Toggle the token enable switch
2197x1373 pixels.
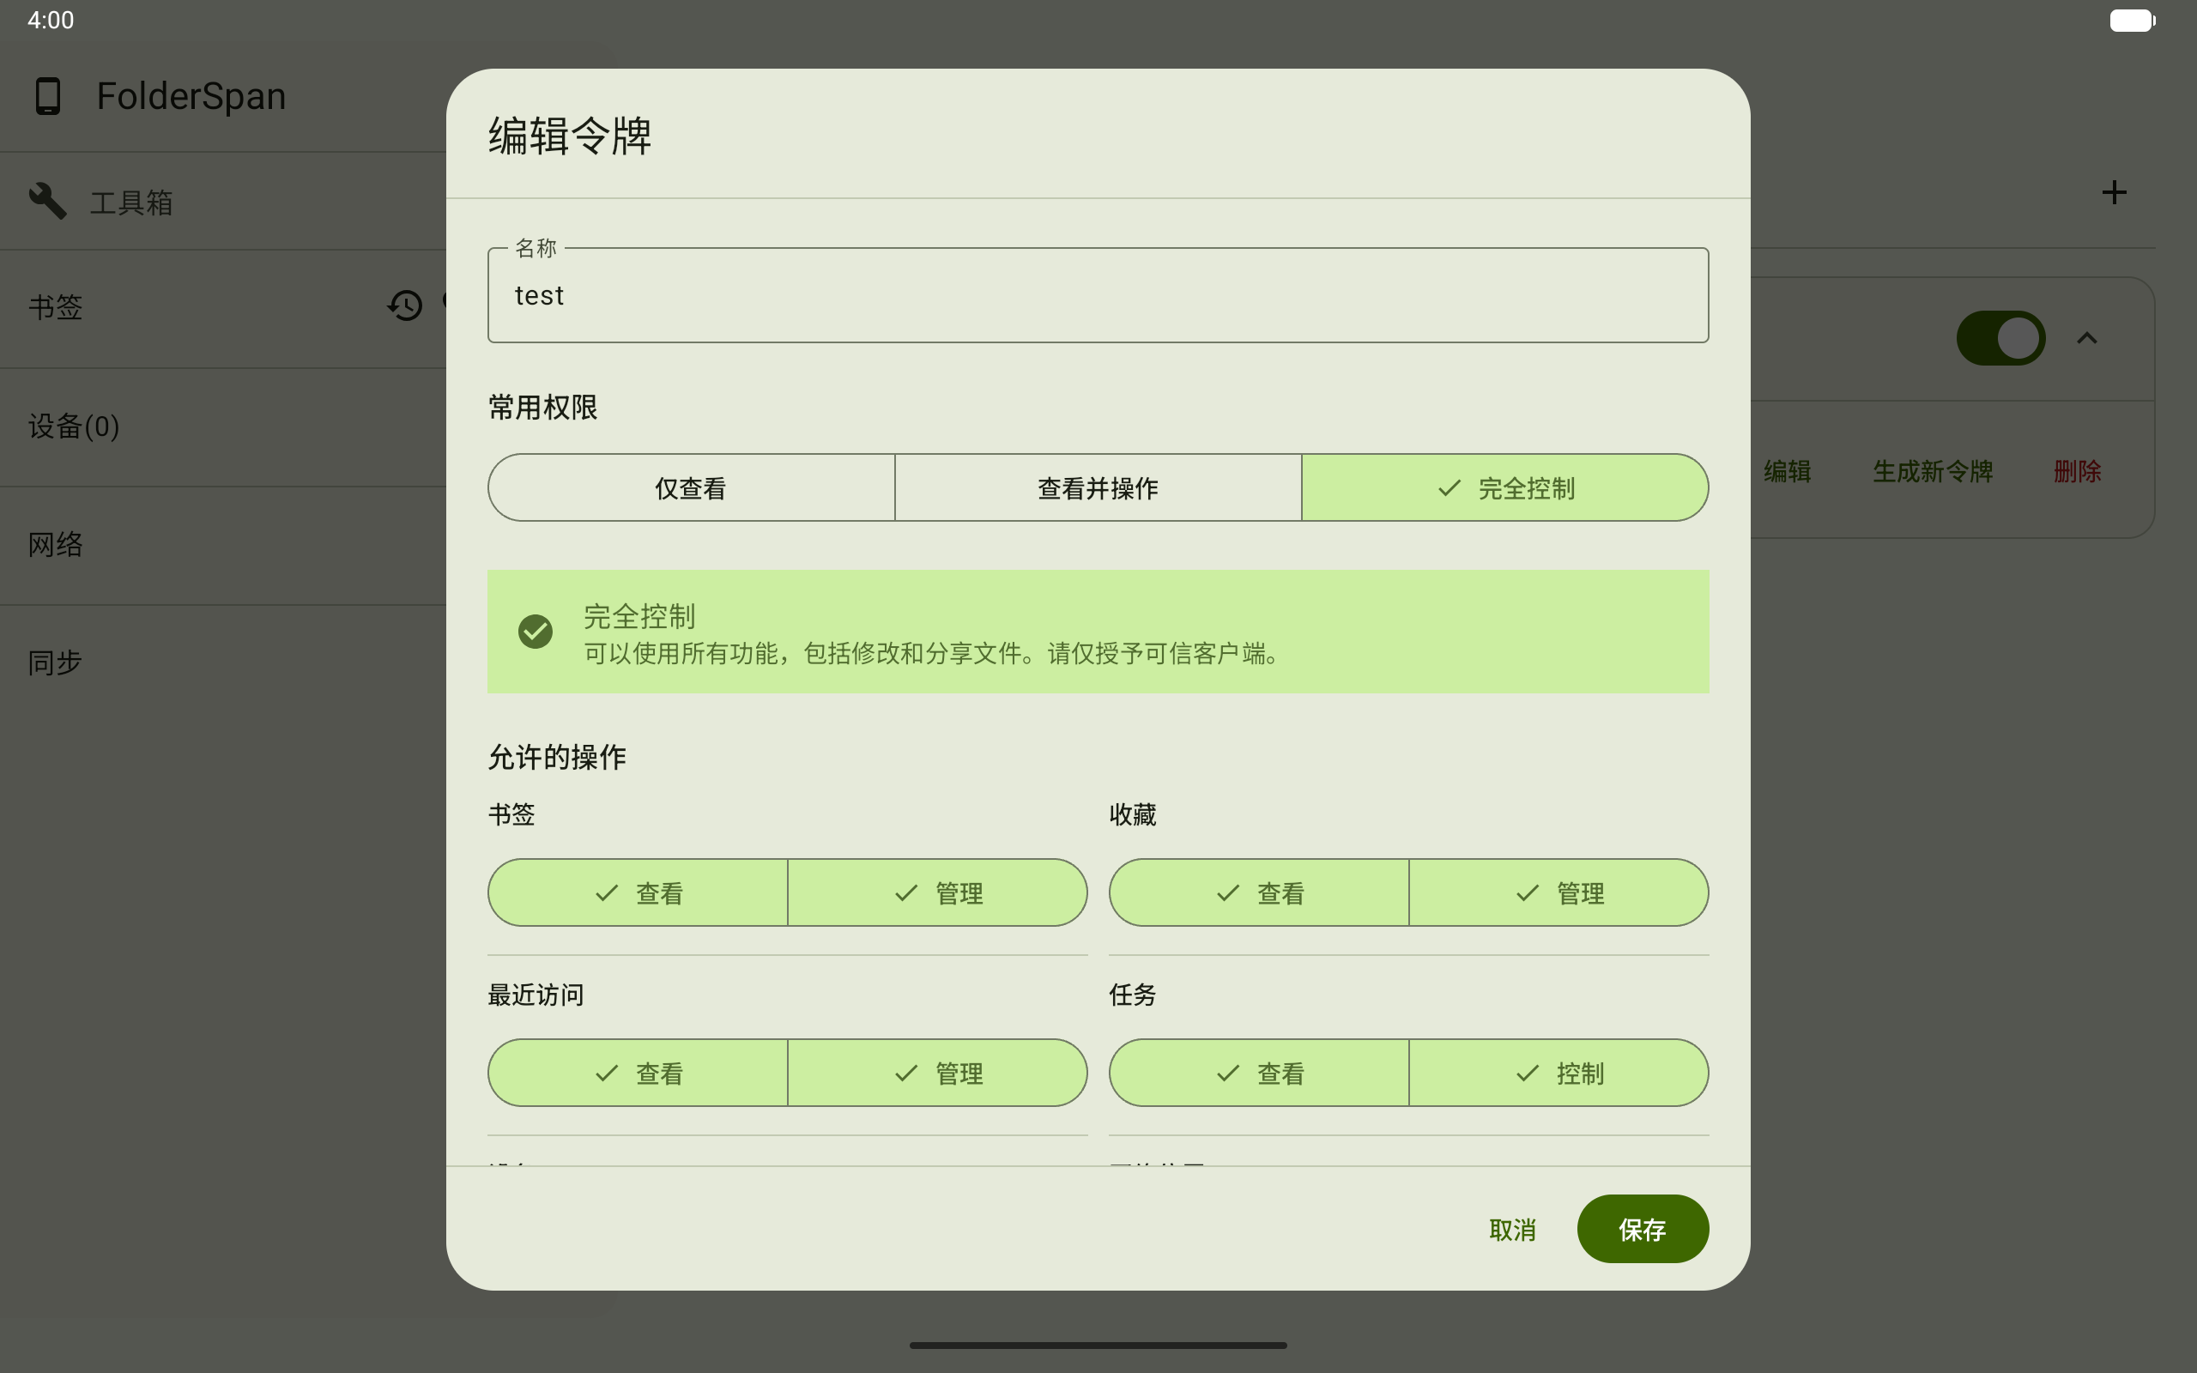click(2000, 339)
